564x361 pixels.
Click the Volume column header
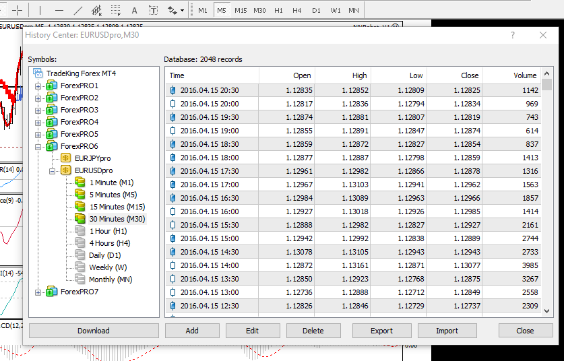pyautogui.click(x=512, y=75)
